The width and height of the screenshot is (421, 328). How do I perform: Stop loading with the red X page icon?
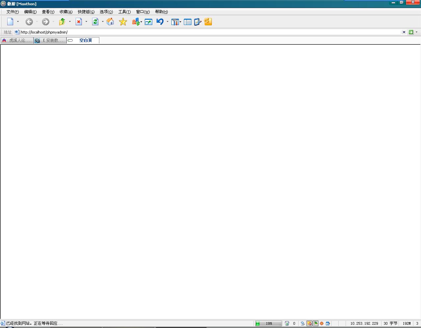(x=79, y=22)
